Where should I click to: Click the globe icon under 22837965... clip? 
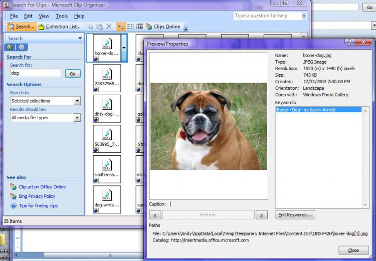pos(96,89)
